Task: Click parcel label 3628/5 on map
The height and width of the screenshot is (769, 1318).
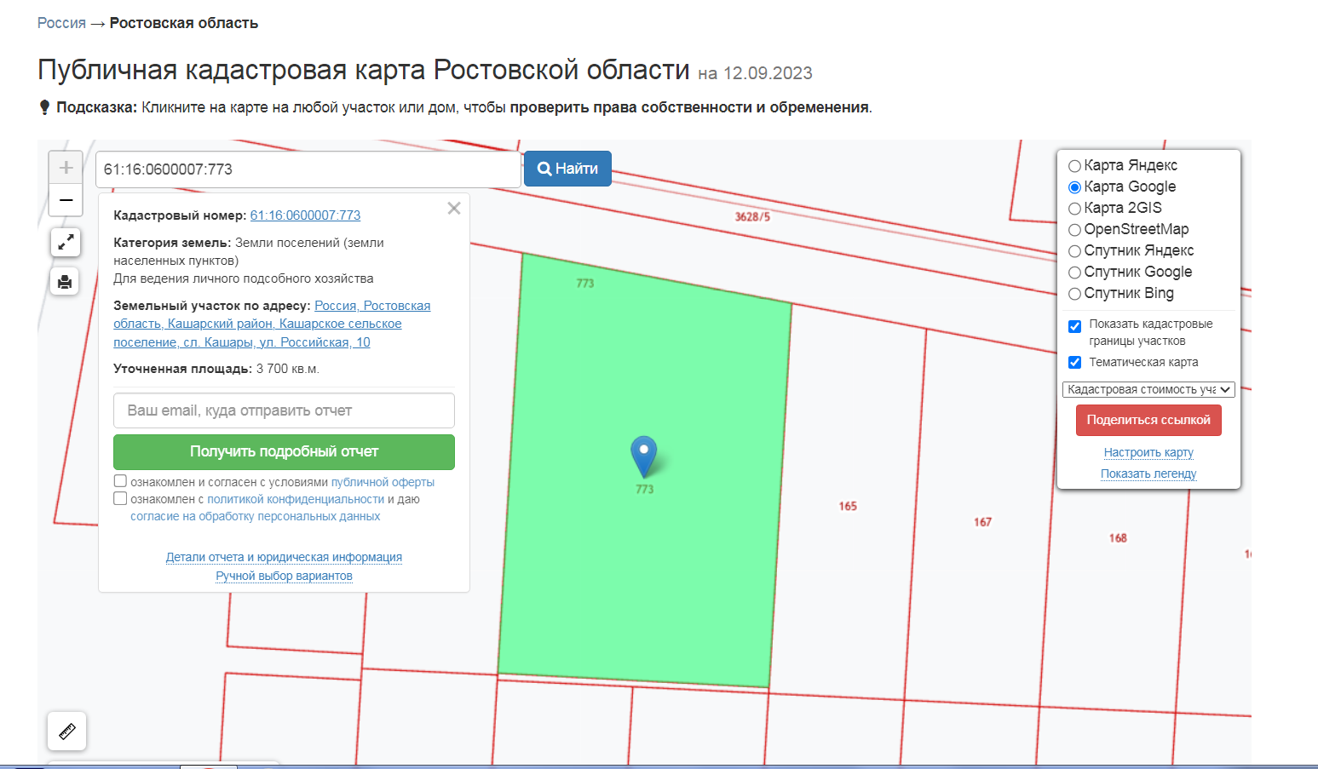Action: pyautogui.click(x=752, y=216)
